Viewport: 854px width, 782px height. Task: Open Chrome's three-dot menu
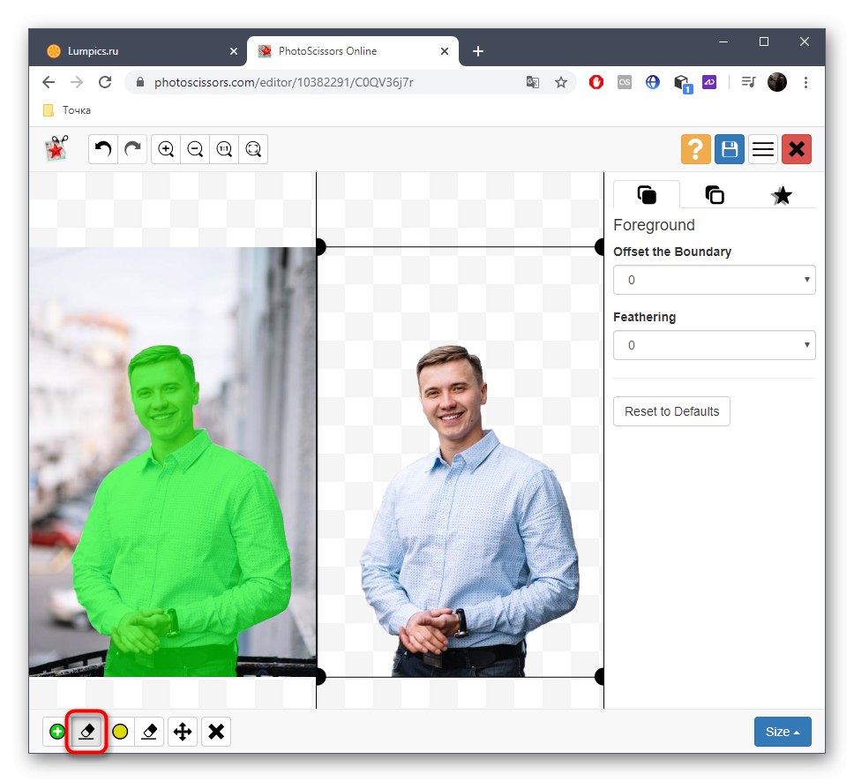pyautogui.click(x=805, y=82)
